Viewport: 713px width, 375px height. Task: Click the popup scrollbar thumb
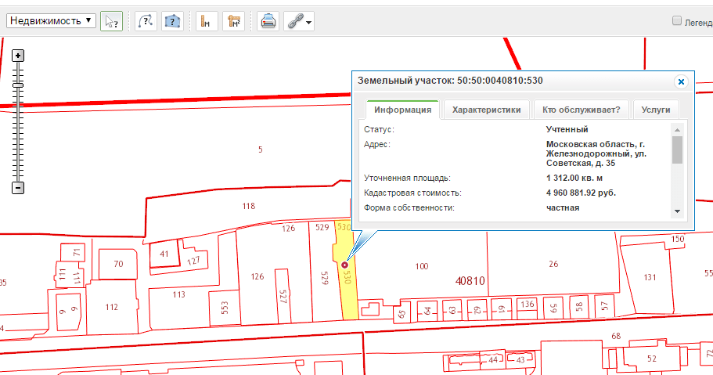(x=677, y=150)
